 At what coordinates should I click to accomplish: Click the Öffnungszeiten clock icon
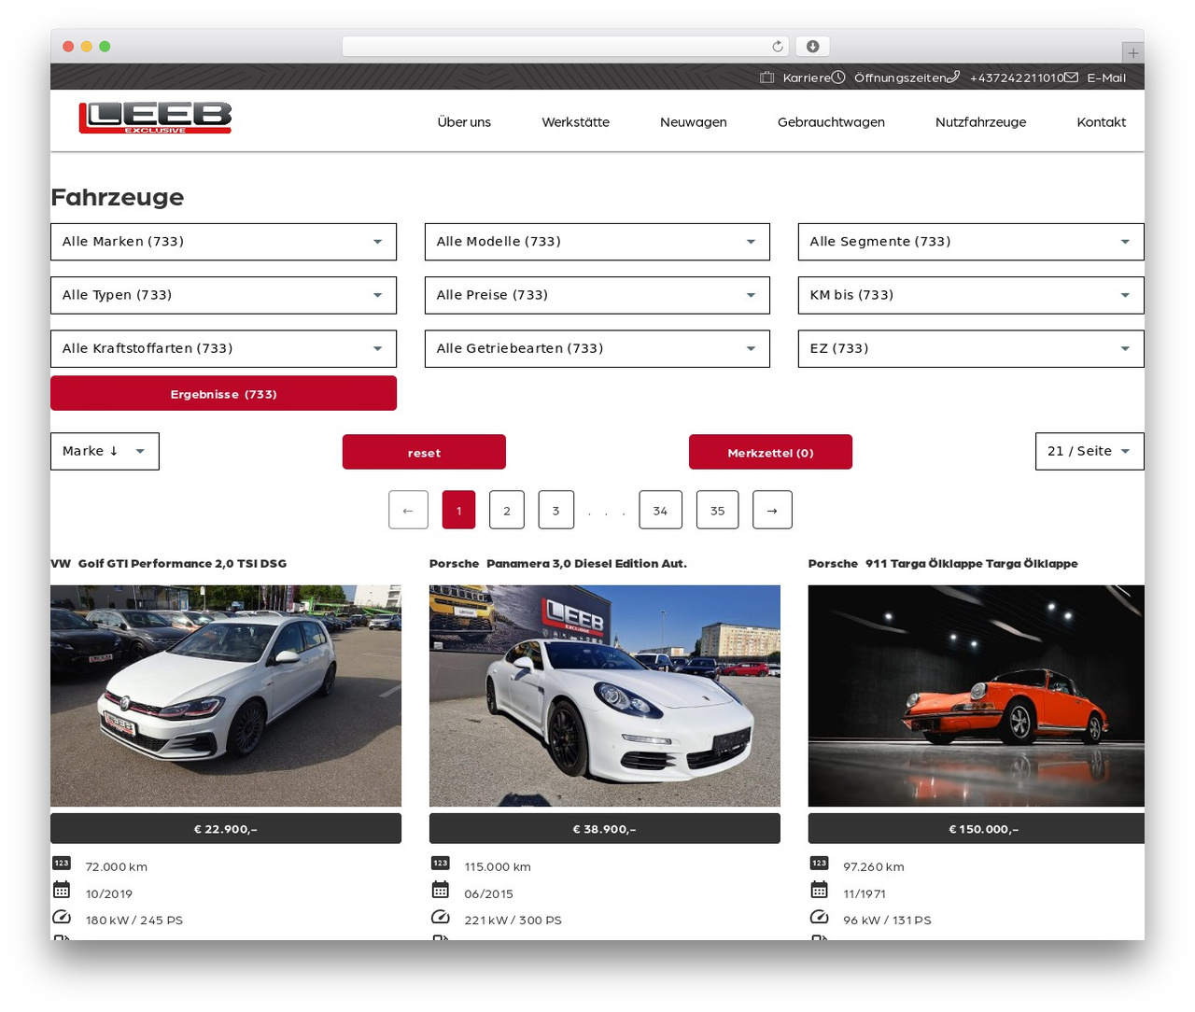838,77
